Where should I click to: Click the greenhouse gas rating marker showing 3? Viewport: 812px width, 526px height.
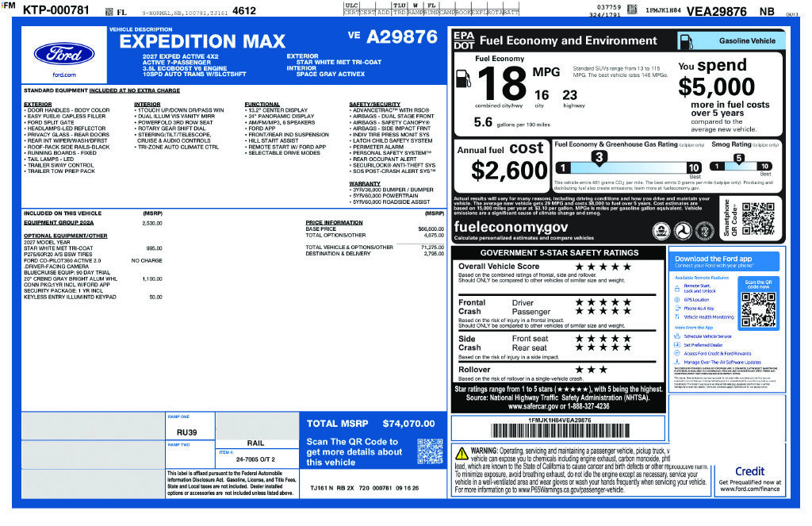tap(599, 158)
